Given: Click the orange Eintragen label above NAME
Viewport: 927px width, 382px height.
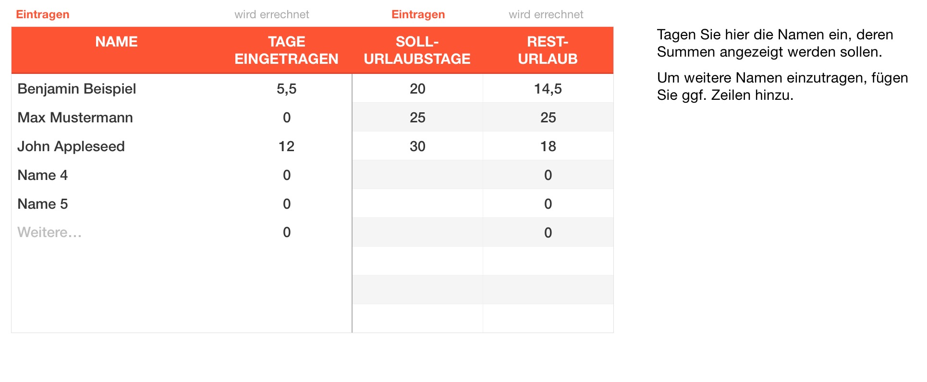Looking at the screenshot, I should [43, 14].
